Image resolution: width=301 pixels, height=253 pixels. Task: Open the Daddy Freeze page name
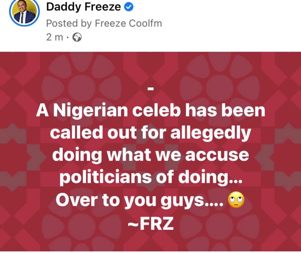coord(83,7)
